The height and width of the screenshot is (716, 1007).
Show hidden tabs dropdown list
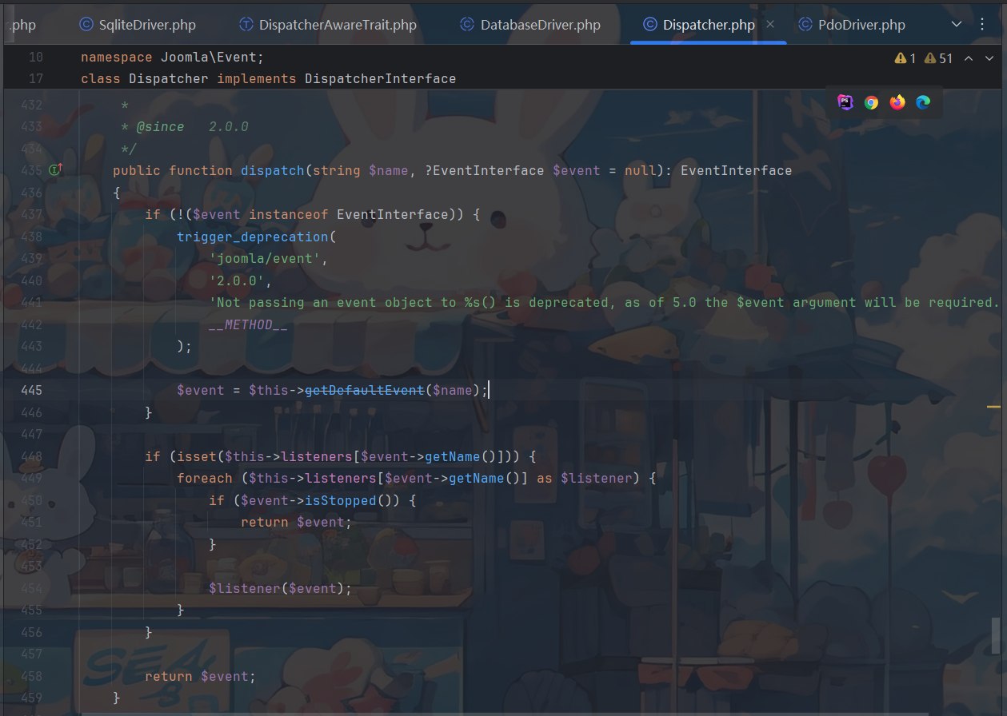957,24
